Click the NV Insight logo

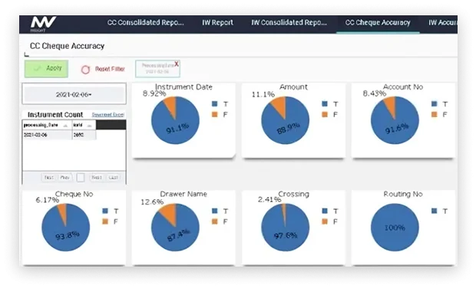point(43,24)
